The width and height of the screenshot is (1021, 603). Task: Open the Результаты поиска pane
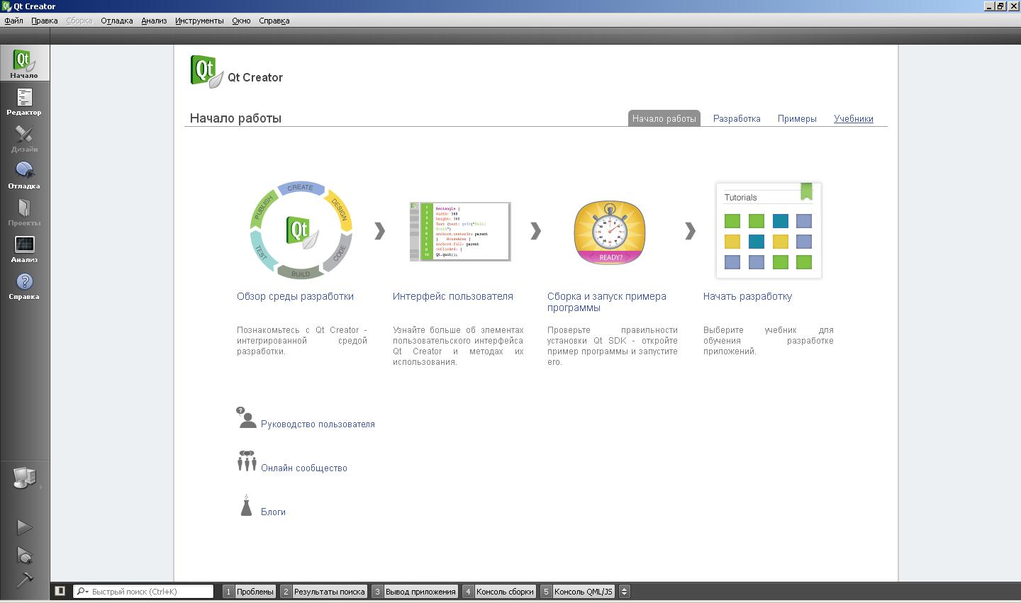[323, 592]
